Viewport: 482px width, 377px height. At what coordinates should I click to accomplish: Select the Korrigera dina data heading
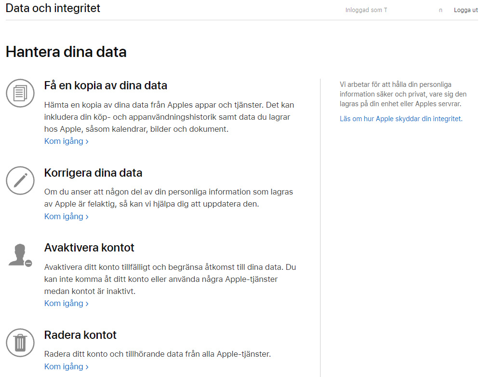93,173
